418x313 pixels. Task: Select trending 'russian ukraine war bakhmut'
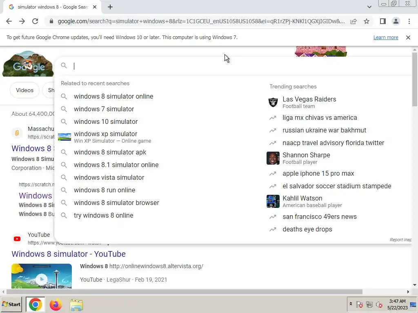tap(324, 130)
